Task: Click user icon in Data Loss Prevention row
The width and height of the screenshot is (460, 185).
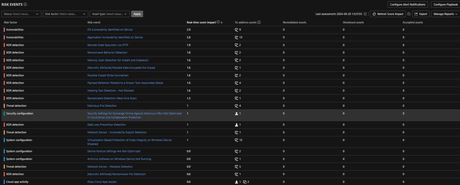Action: click(236, 125)
